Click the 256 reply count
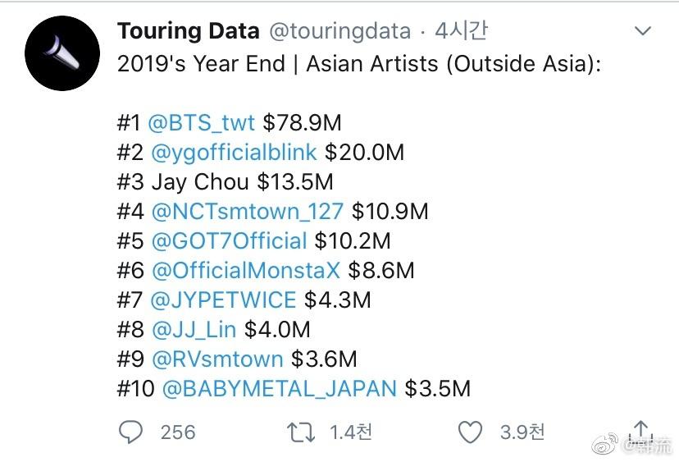 (x=177, y=432)
